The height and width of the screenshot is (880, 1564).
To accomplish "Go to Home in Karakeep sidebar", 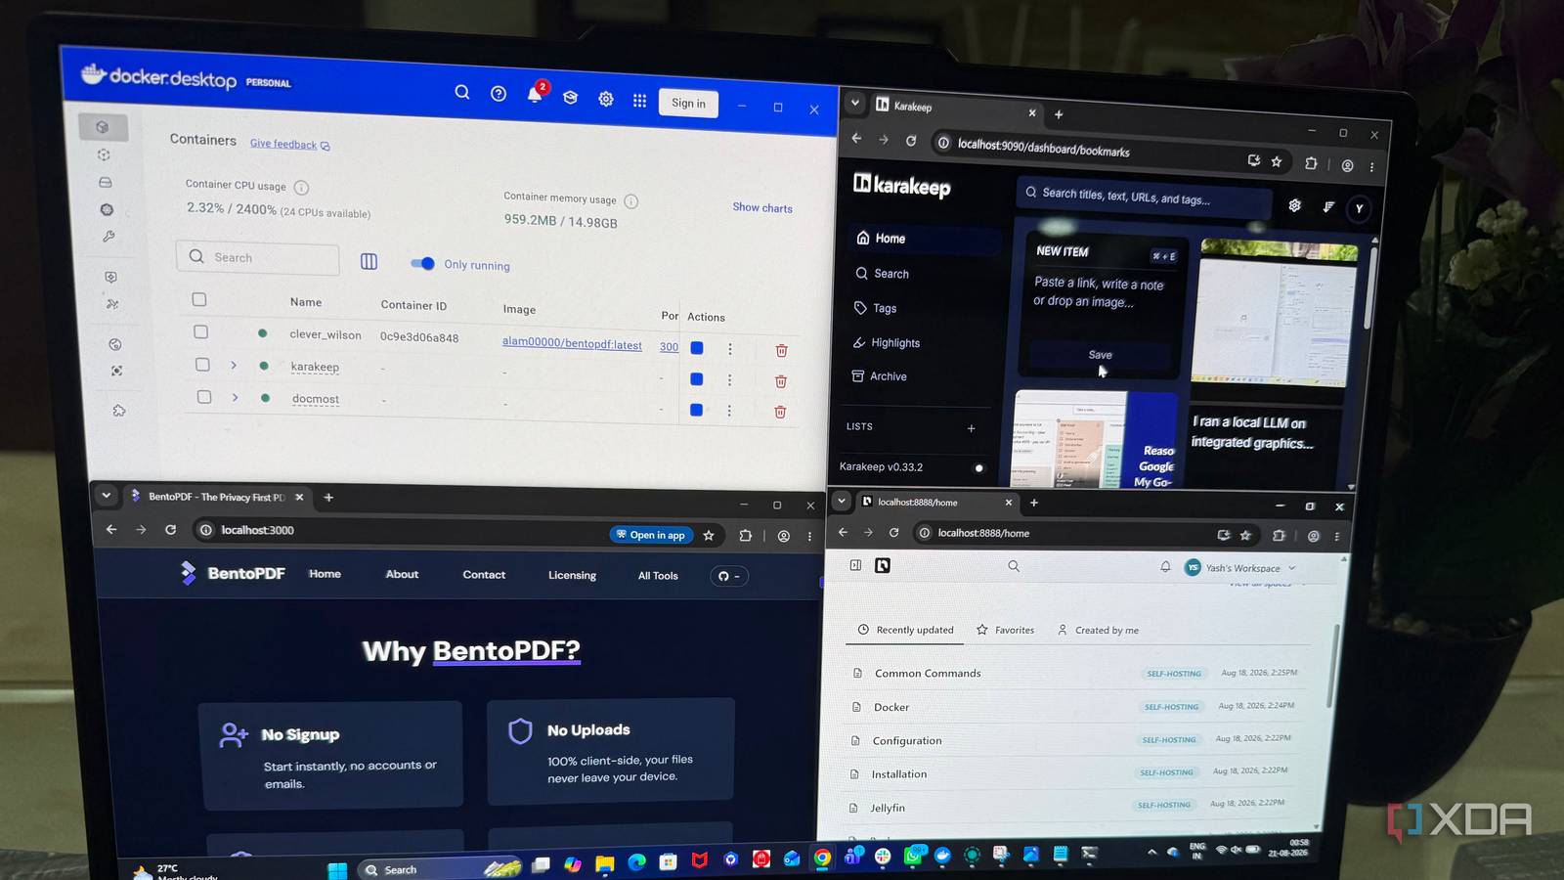I will [x=925, y=239].
